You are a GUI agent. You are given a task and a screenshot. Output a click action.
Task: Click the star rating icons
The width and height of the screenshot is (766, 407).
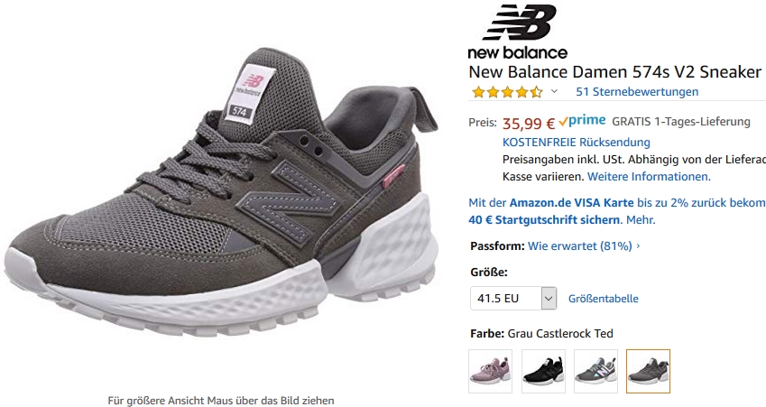[507, 92]
